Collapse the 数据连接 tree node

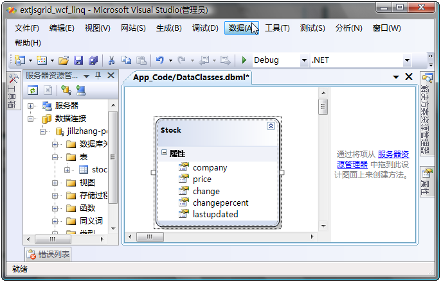click(x=31, y=119)
